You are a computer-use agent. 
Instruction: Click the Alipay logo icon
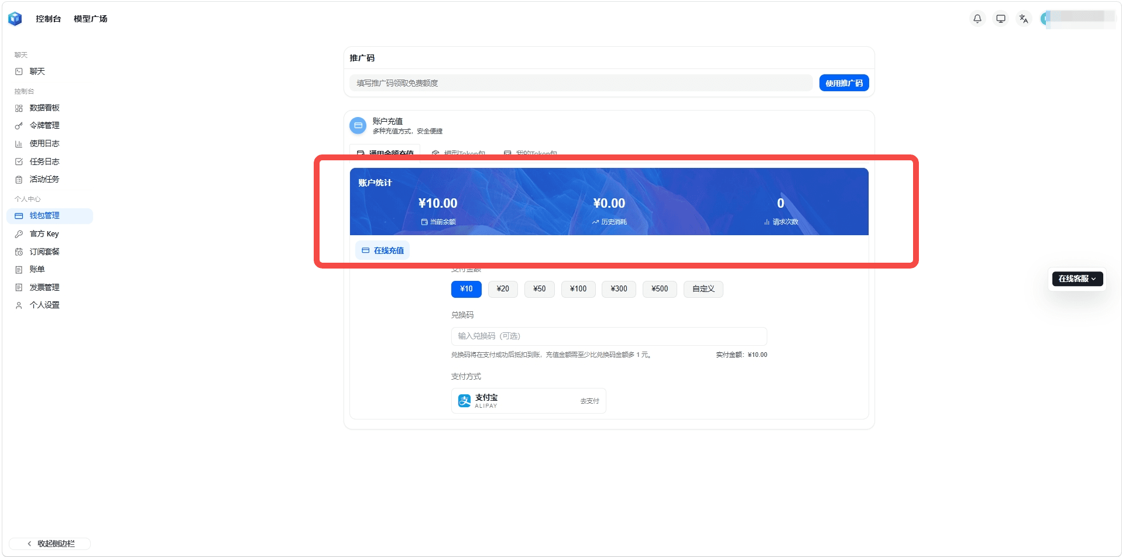(x=465, y=401)
